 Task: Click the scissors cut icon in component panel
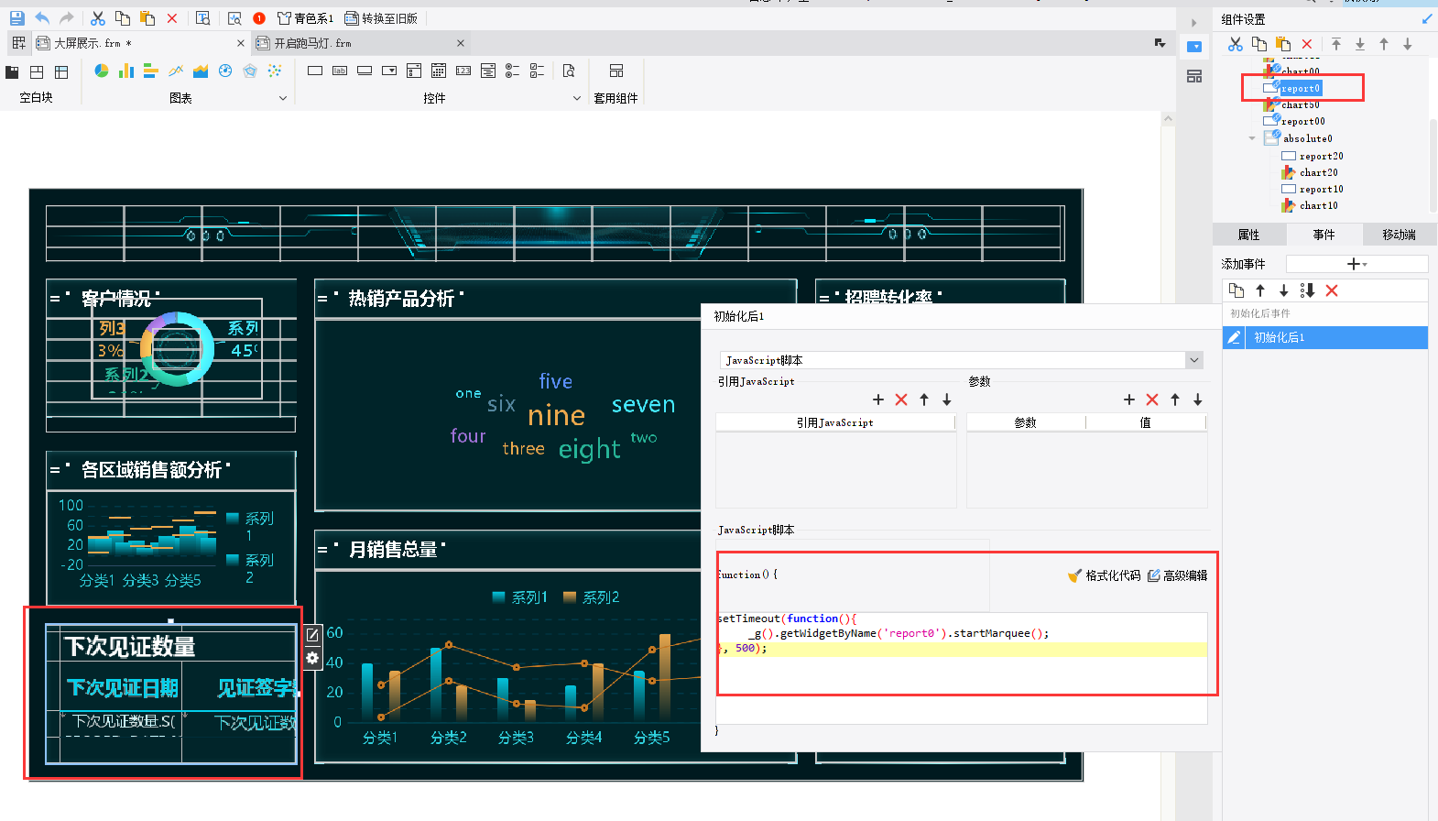pyautogui.click(x=1236, y=44)
